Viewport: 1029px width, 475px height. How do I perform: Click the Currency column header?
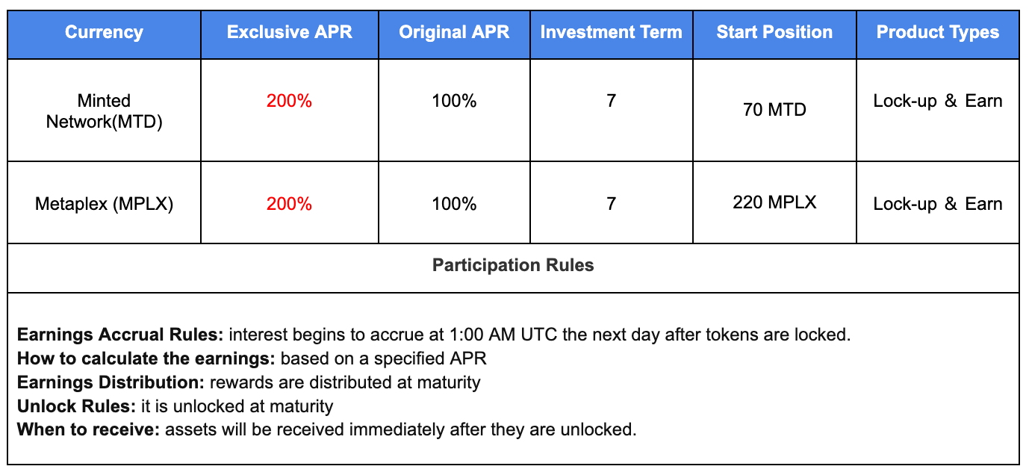[x=104, y=33]
